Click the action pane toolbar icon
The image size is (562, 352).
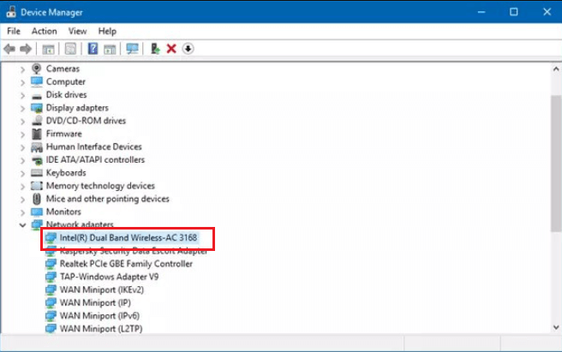[x=110, y=49]
